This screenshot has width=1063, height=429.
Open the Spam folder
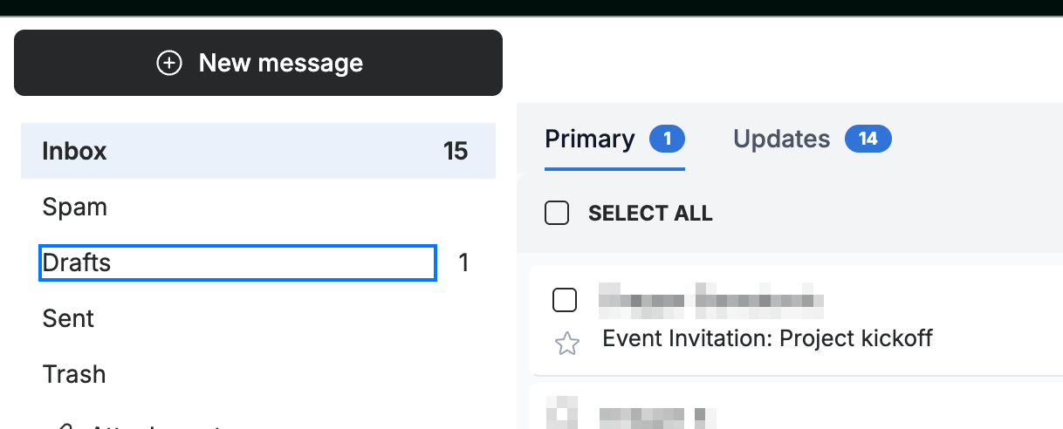(x=258, y=207)
